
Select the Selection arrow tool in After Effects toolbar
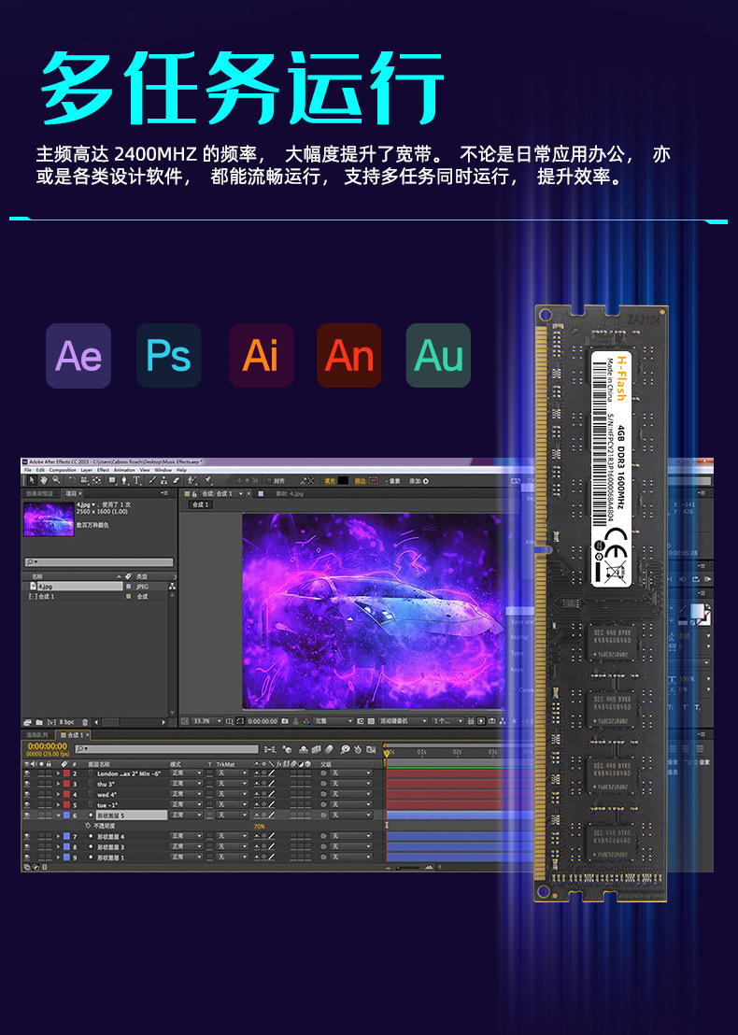(x=32, y=480)
